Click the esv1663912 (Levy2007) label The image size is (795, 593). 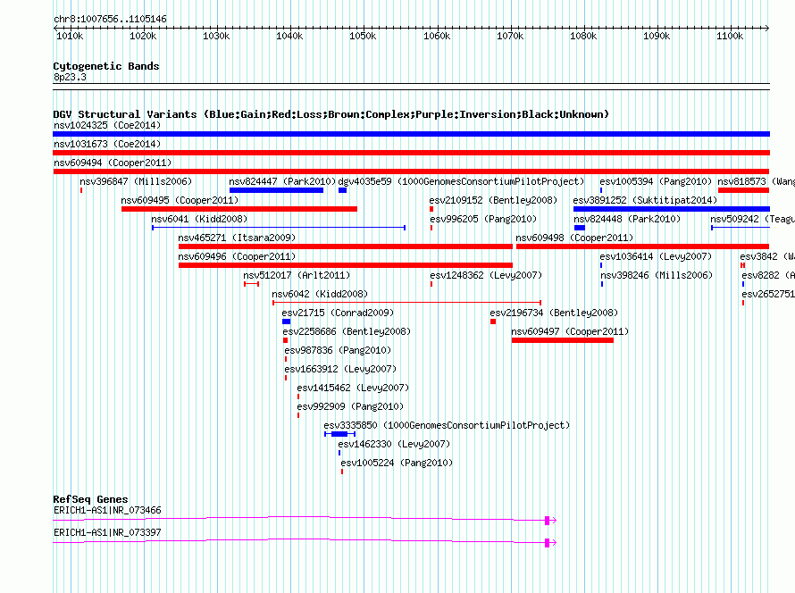tap(340, 369)
